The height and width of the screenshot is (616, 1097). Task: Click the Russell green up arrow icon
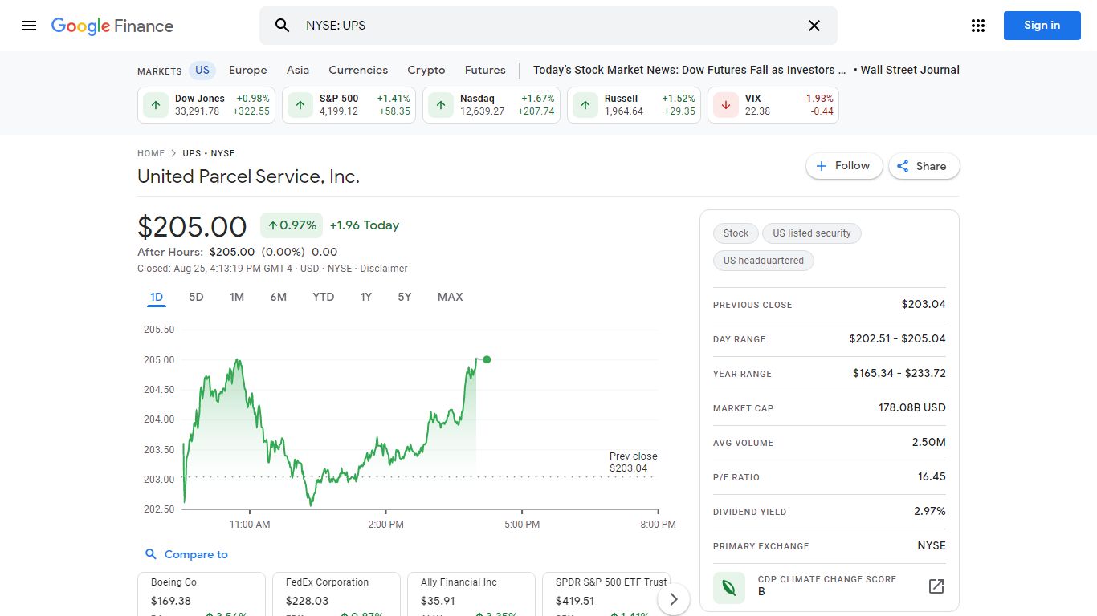[x=585, y=105]
